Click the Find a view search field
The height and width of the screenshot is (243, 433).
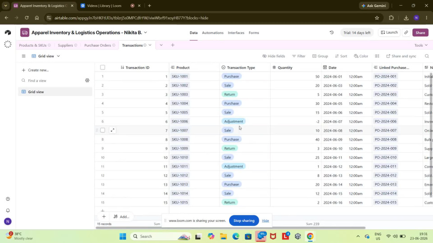pos(52,81)
